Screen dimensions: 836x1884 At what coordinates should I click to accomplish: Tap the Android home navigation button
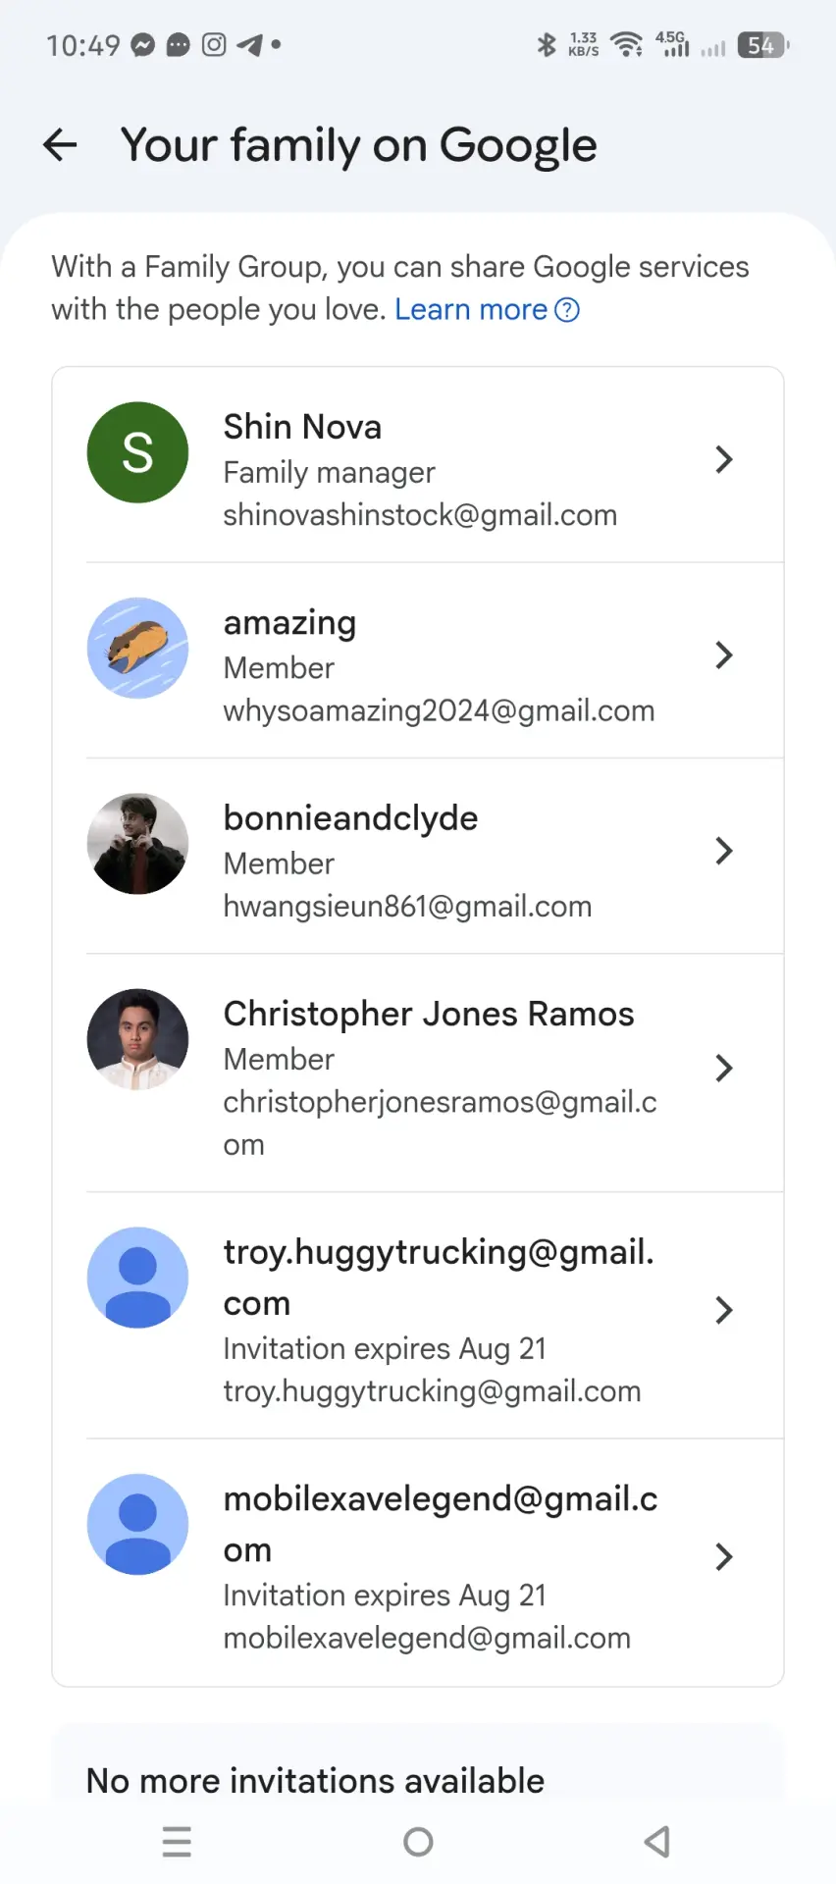point(418,1842)
